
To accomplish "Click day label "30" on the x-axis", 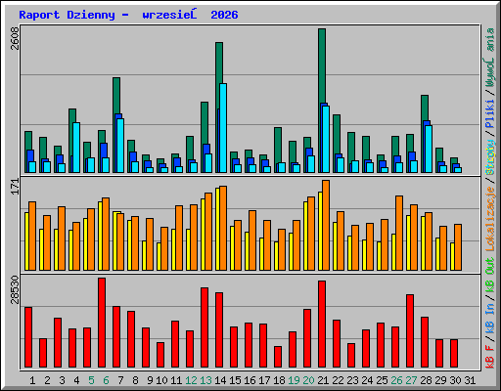I will tap(455, 380).
